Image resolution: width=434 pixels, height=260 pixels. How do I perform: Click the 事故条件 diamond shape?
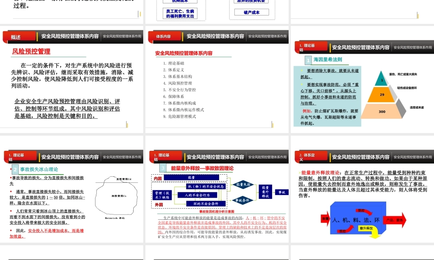[x=244, y=200]
